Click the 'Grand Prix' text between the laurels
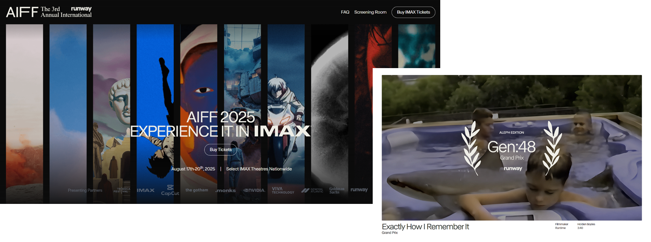Viewport: 651px width, 242px height. pos(512,158)
